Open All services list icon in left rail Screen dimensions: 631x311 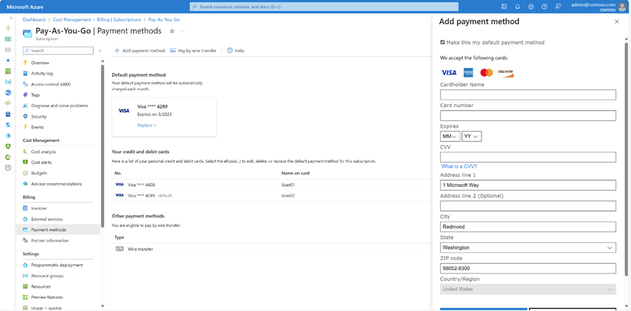pos(8,50)
